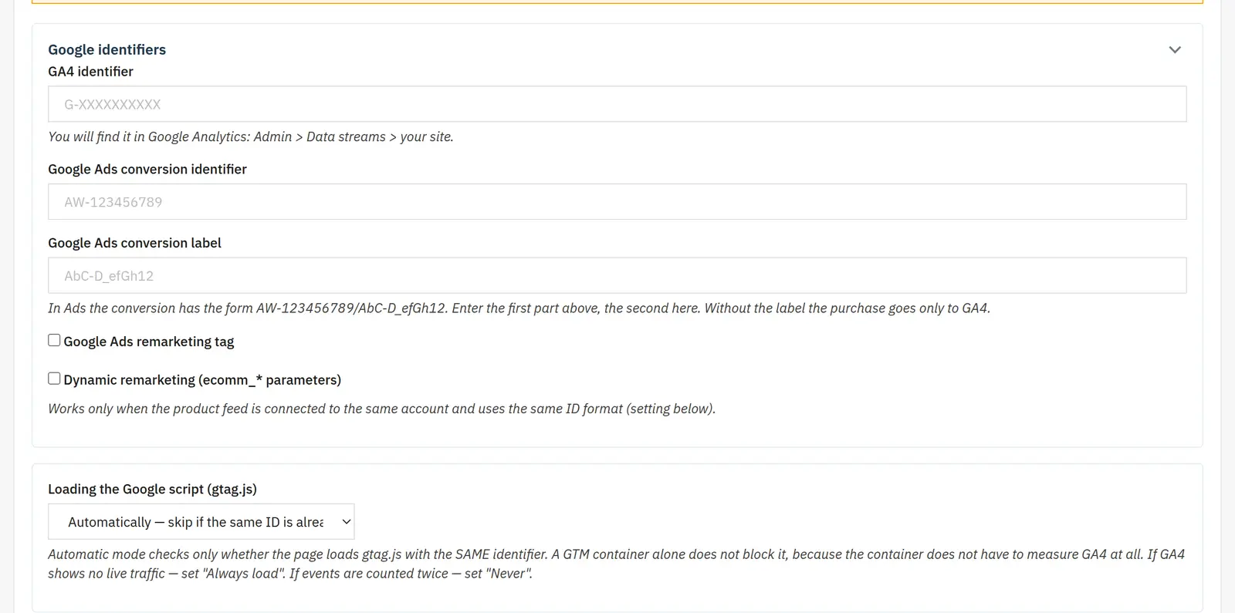
Task: Click the Google identifiers heading
Action: click(107, 49)
